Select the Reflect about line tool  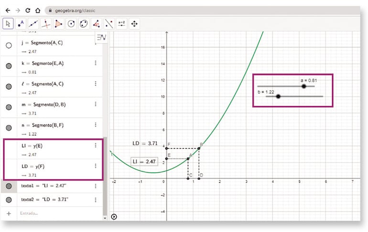pos(109,24)
